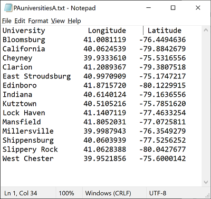211x199 pixels.
Task: Click value 41.0081119
Action: [105, 39]
